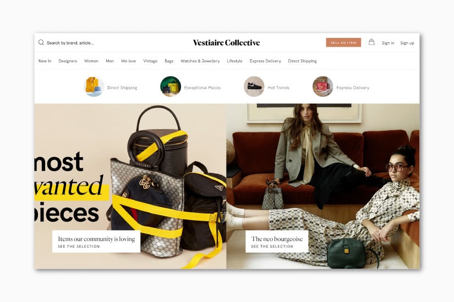
Task: Click the search magnifier icon
Action: coord(41,42)
